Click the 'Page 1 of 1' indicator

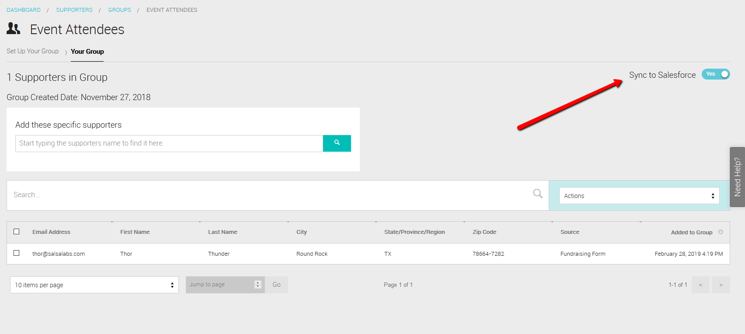[x=398, y=285]
